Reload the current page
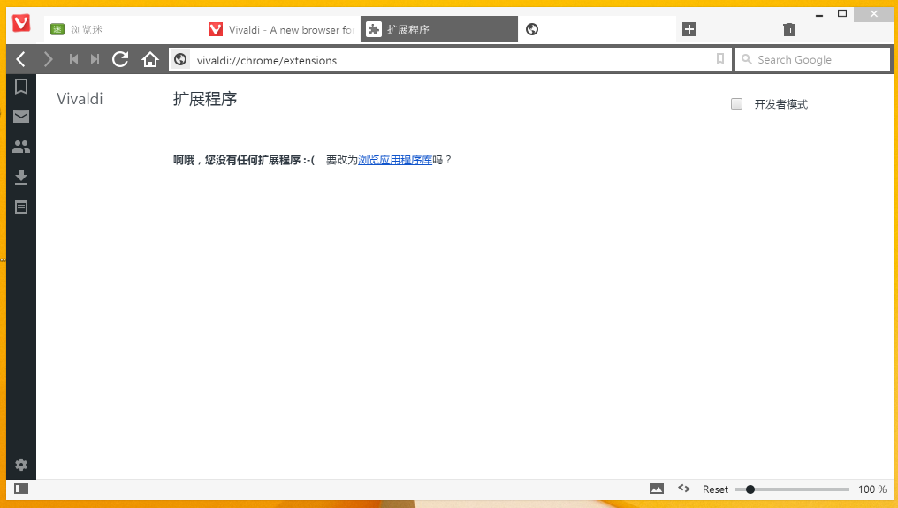898x508 pixels. 120,59
